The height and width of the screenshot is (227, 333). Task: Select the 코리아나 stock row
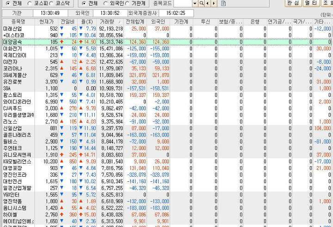tap(166, 68)
